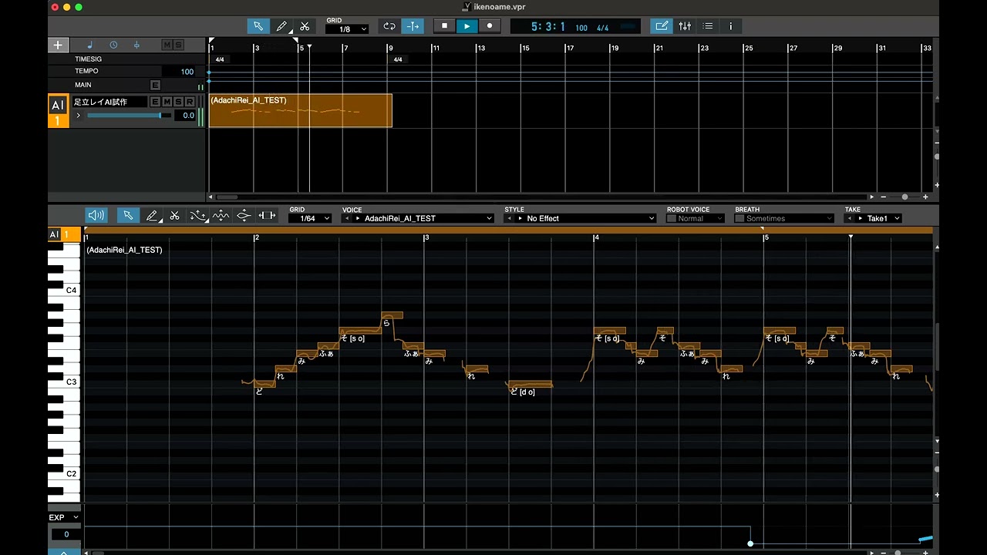Viewport: 987px width, 555px height.
Task: Toggle auto-scroll follow playhead icon
Action: tap(413, 26)
